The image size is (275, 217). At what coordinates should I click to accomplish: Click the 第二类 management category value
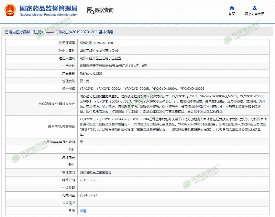coord(85,81)
